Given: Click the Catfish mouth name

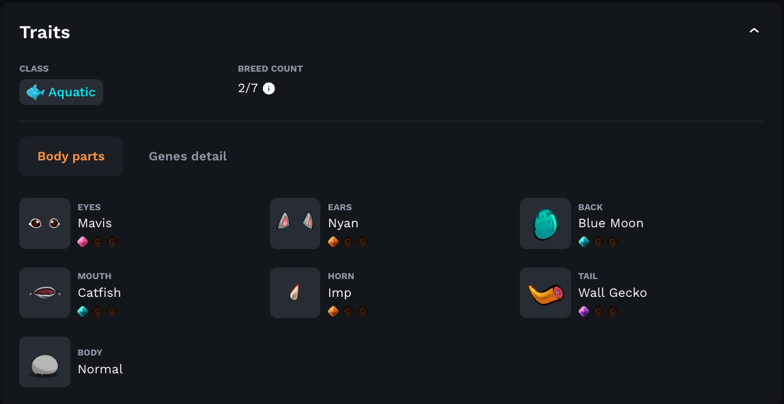Looking at the screenshot, I should coord(99,293).
